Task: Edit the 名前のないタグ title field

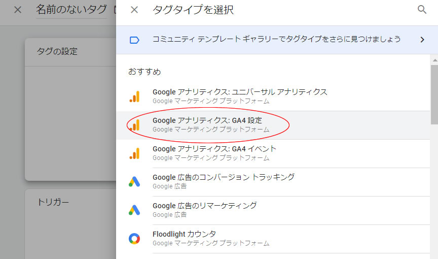Action: pos(71,10)
